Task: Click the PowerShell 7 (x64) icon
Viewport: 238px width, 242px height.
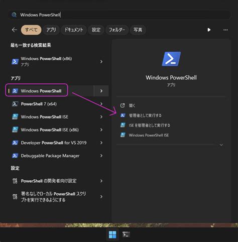Action: click(x=15, y=104)
